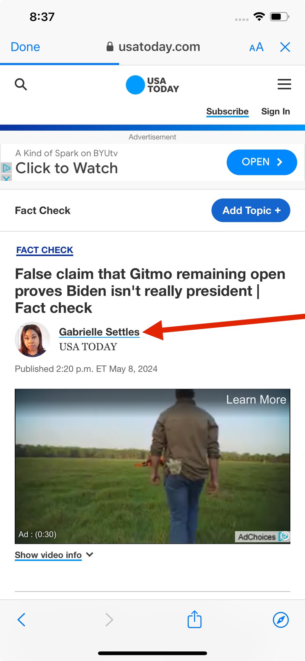Viewport: 305px width, 661px height.
Task: Click the Subscribe link
Action: (x=227, y=111)
